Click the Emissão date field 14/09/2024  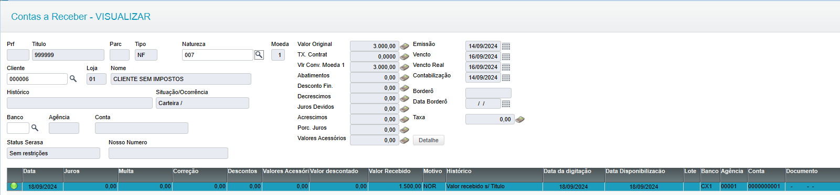[483, 46]
